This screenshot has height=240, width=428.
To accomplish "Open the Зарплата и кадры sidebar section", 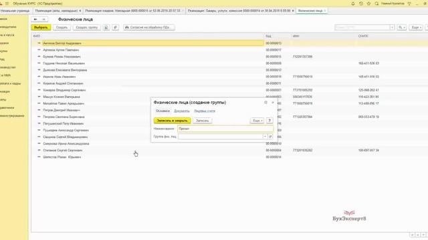I will [11, 83].
